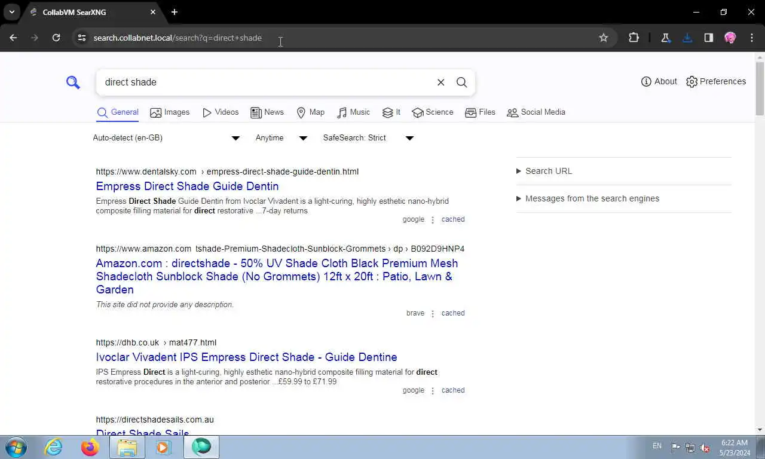
Task: Toggle the browser side panel
Action: point(708,38)
